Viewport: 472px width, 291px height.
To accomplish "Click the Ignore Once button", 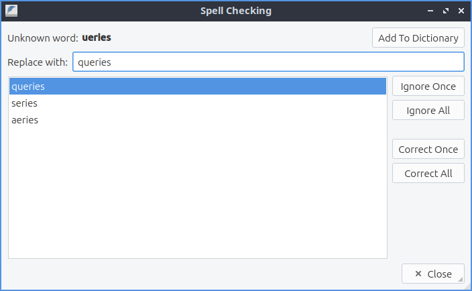I will pos(428,86).
